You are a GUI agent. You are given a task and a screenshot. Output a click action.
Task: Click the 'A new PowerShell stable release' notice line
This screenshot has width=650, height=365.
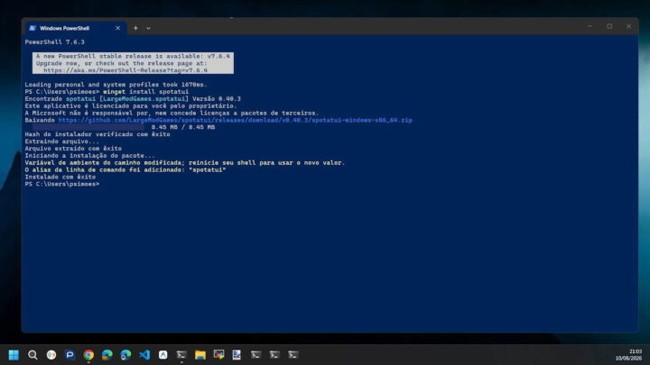133,56
